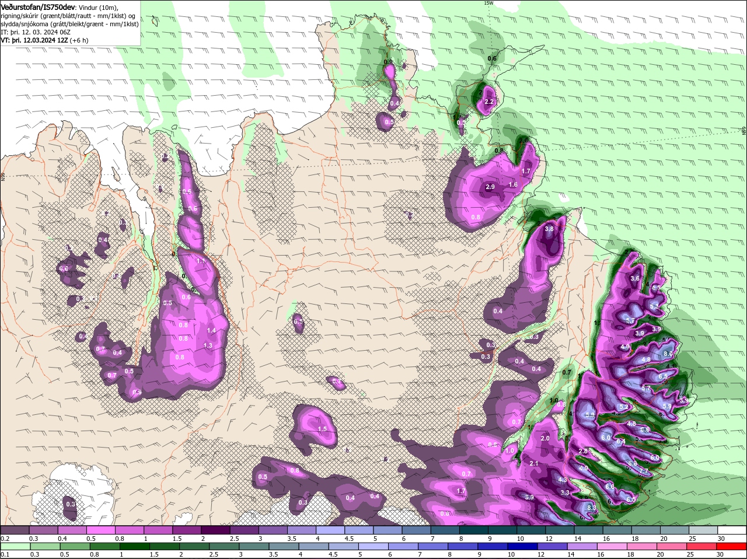Click the 'VT: þri. 12.03.2024 12Z (+6 h)' line
The height and width of the screenshot is (559, 747).
(44, 40)
